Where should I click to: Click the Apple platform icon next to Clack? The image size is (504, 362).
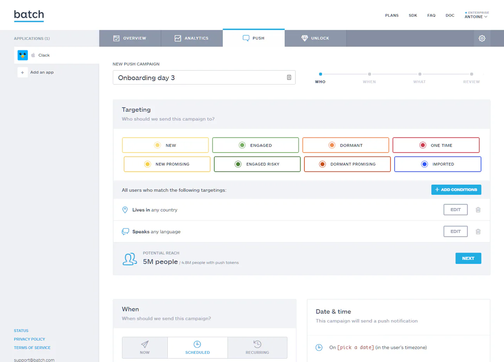tap(33, 55)
